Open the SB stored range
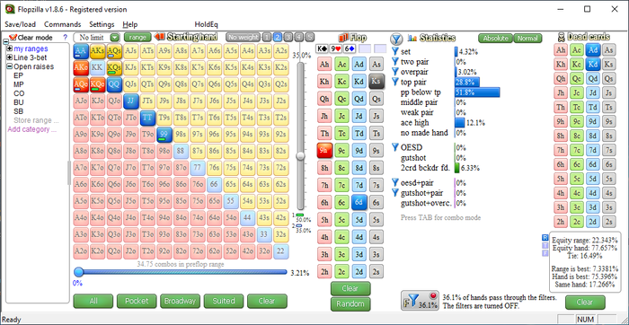 point(18,111)
